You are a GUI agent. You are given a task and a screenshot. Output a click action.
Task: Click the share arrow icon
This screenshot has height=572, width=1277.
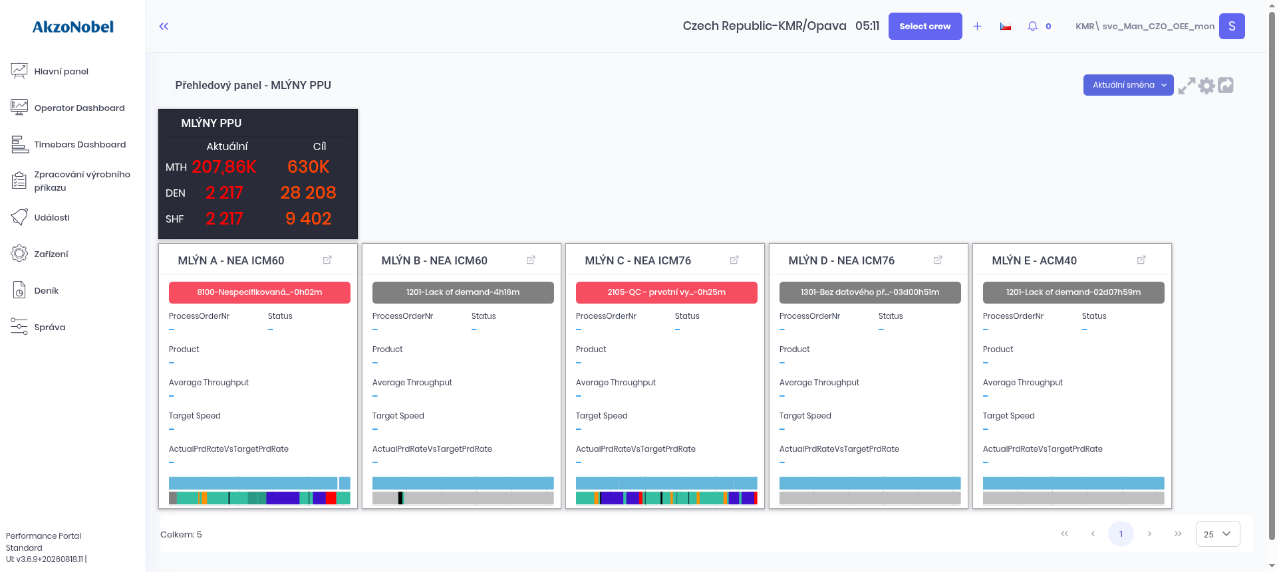coord(1226,85)
